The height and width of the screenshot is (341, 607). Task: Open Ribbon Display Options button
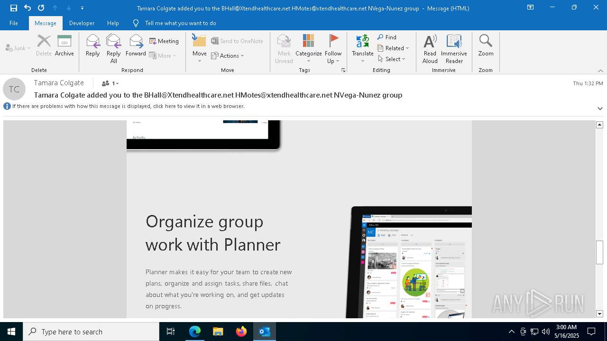click(x=531, y=8)
